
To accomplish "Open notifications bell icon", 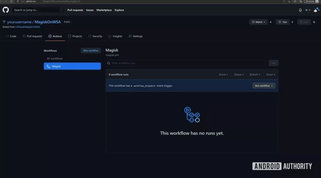I will pyautogui.click(x=300, y=10).
